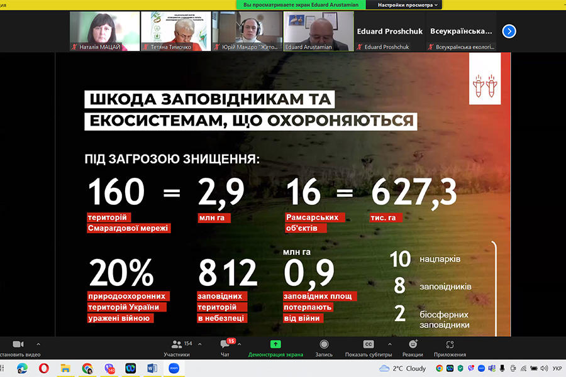The width and height of the screenshot is (566, 377).
Task: Click muted mic icon on Наталія МАЦАЙ tile
Action: point(75,47)
